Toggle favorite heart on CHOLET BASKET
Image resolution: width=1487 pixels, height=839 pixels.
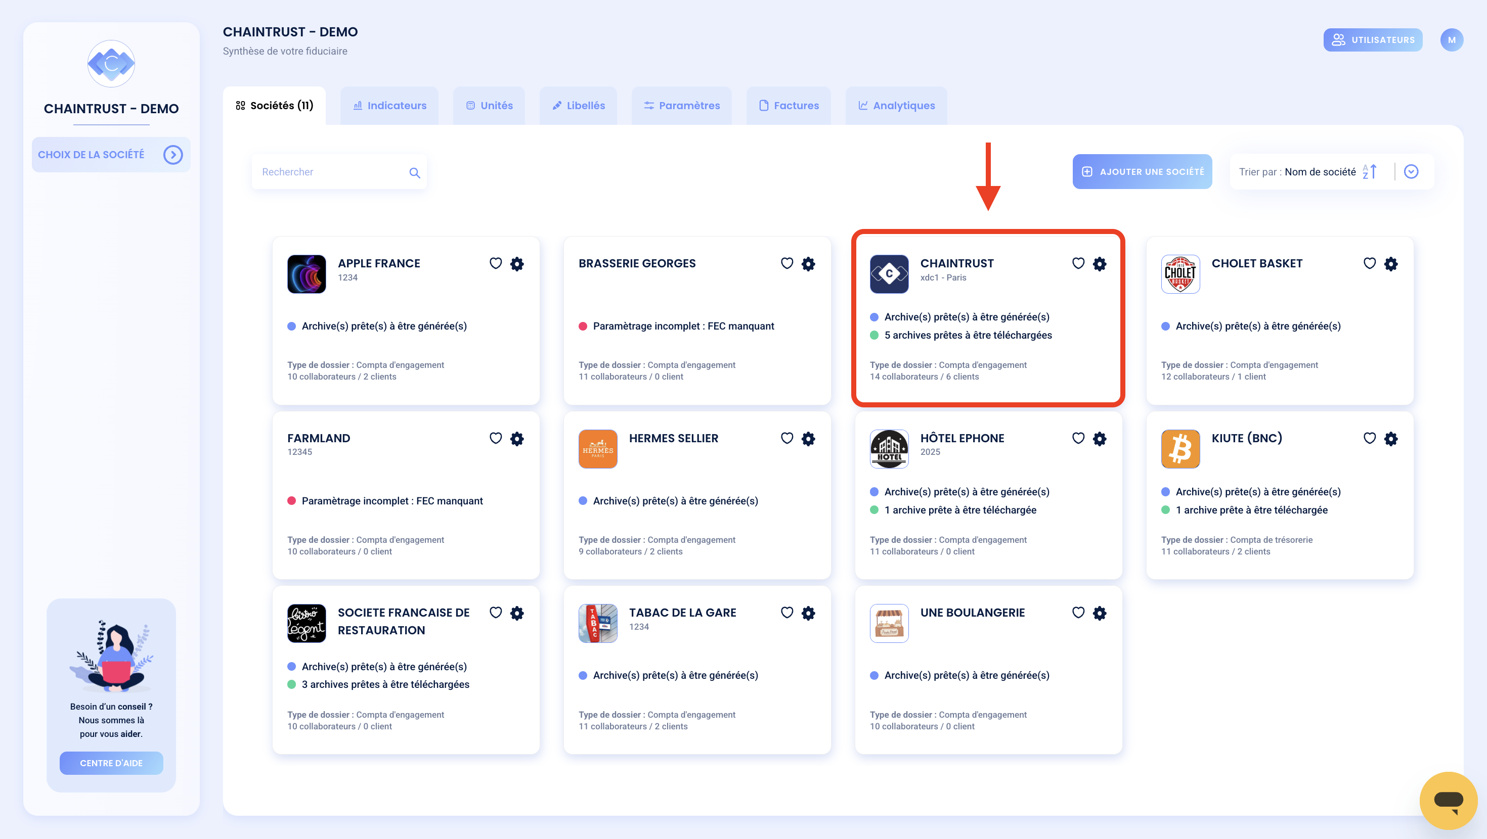tap(1370, 264)
